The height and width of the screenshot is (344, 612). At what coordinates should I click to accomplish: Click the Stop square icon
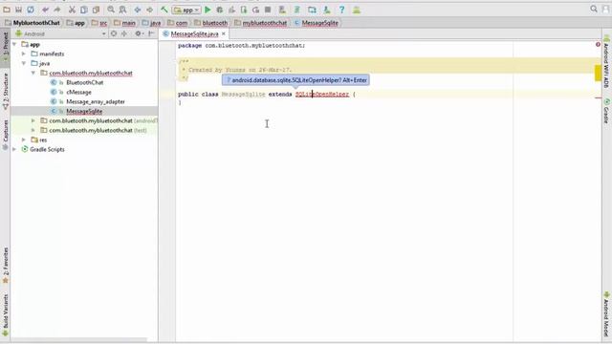coord(268,10)
